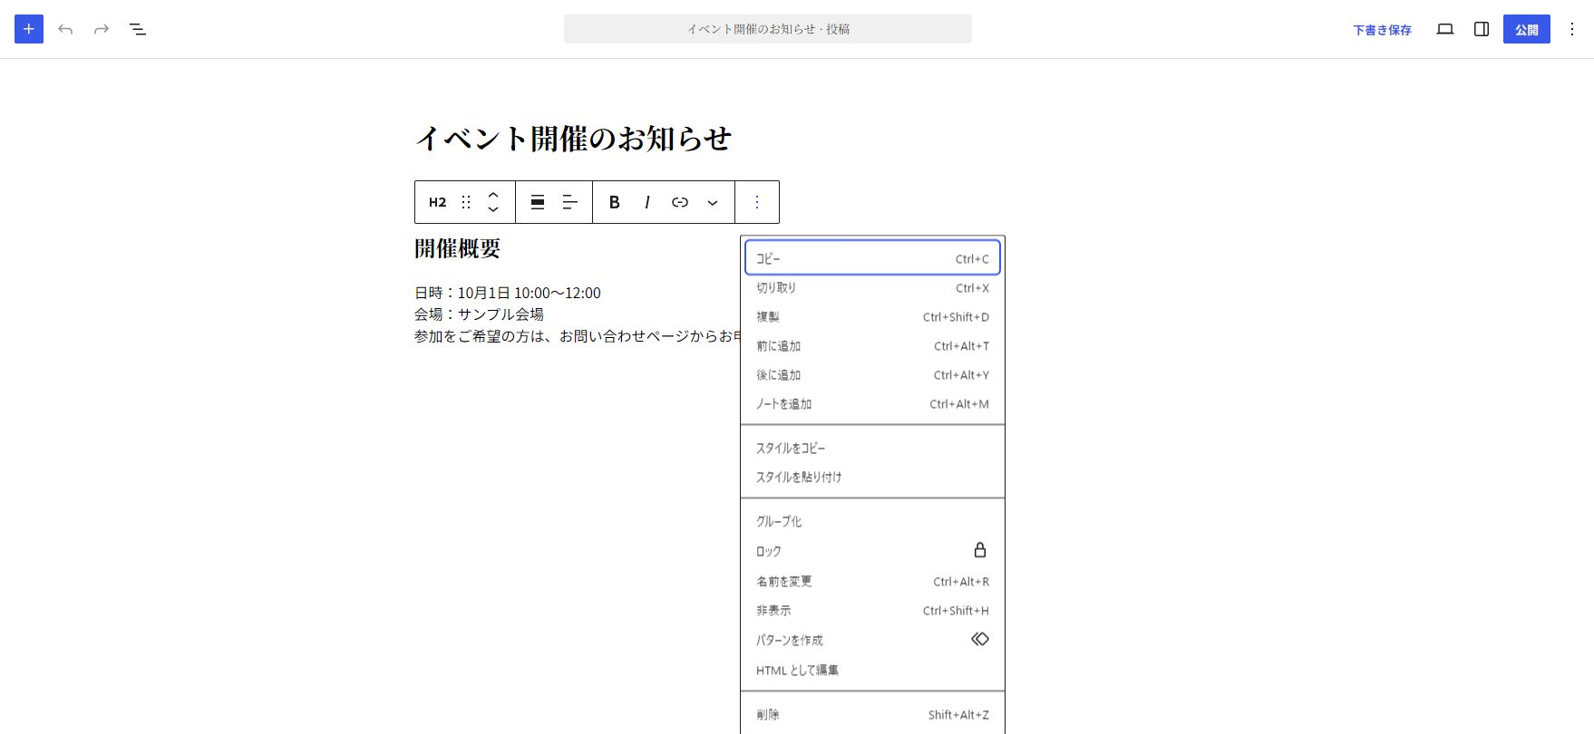The width and height of the screenshot is (1594, 734).
Task: Choose 前に追加 menu entry
Action: (872, 346)
